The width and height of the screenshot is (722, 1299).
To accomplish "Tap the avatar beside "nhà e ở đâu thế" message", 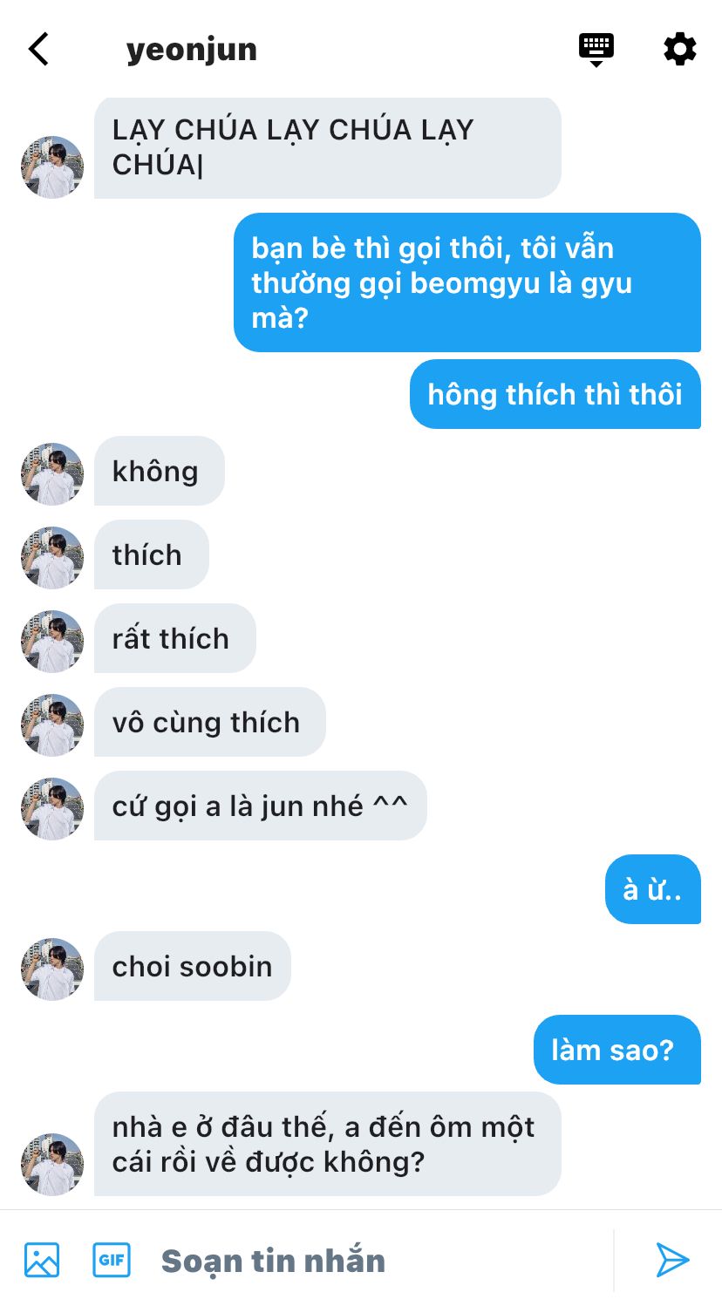I will pyautogui.click(x=52, y=1164).
